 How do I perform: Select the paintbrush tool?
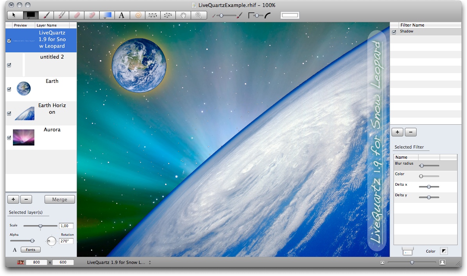click(x=46, y=15)
